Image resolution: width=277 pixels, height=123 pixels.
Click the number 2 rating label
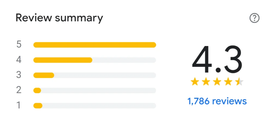pos(19,90)
